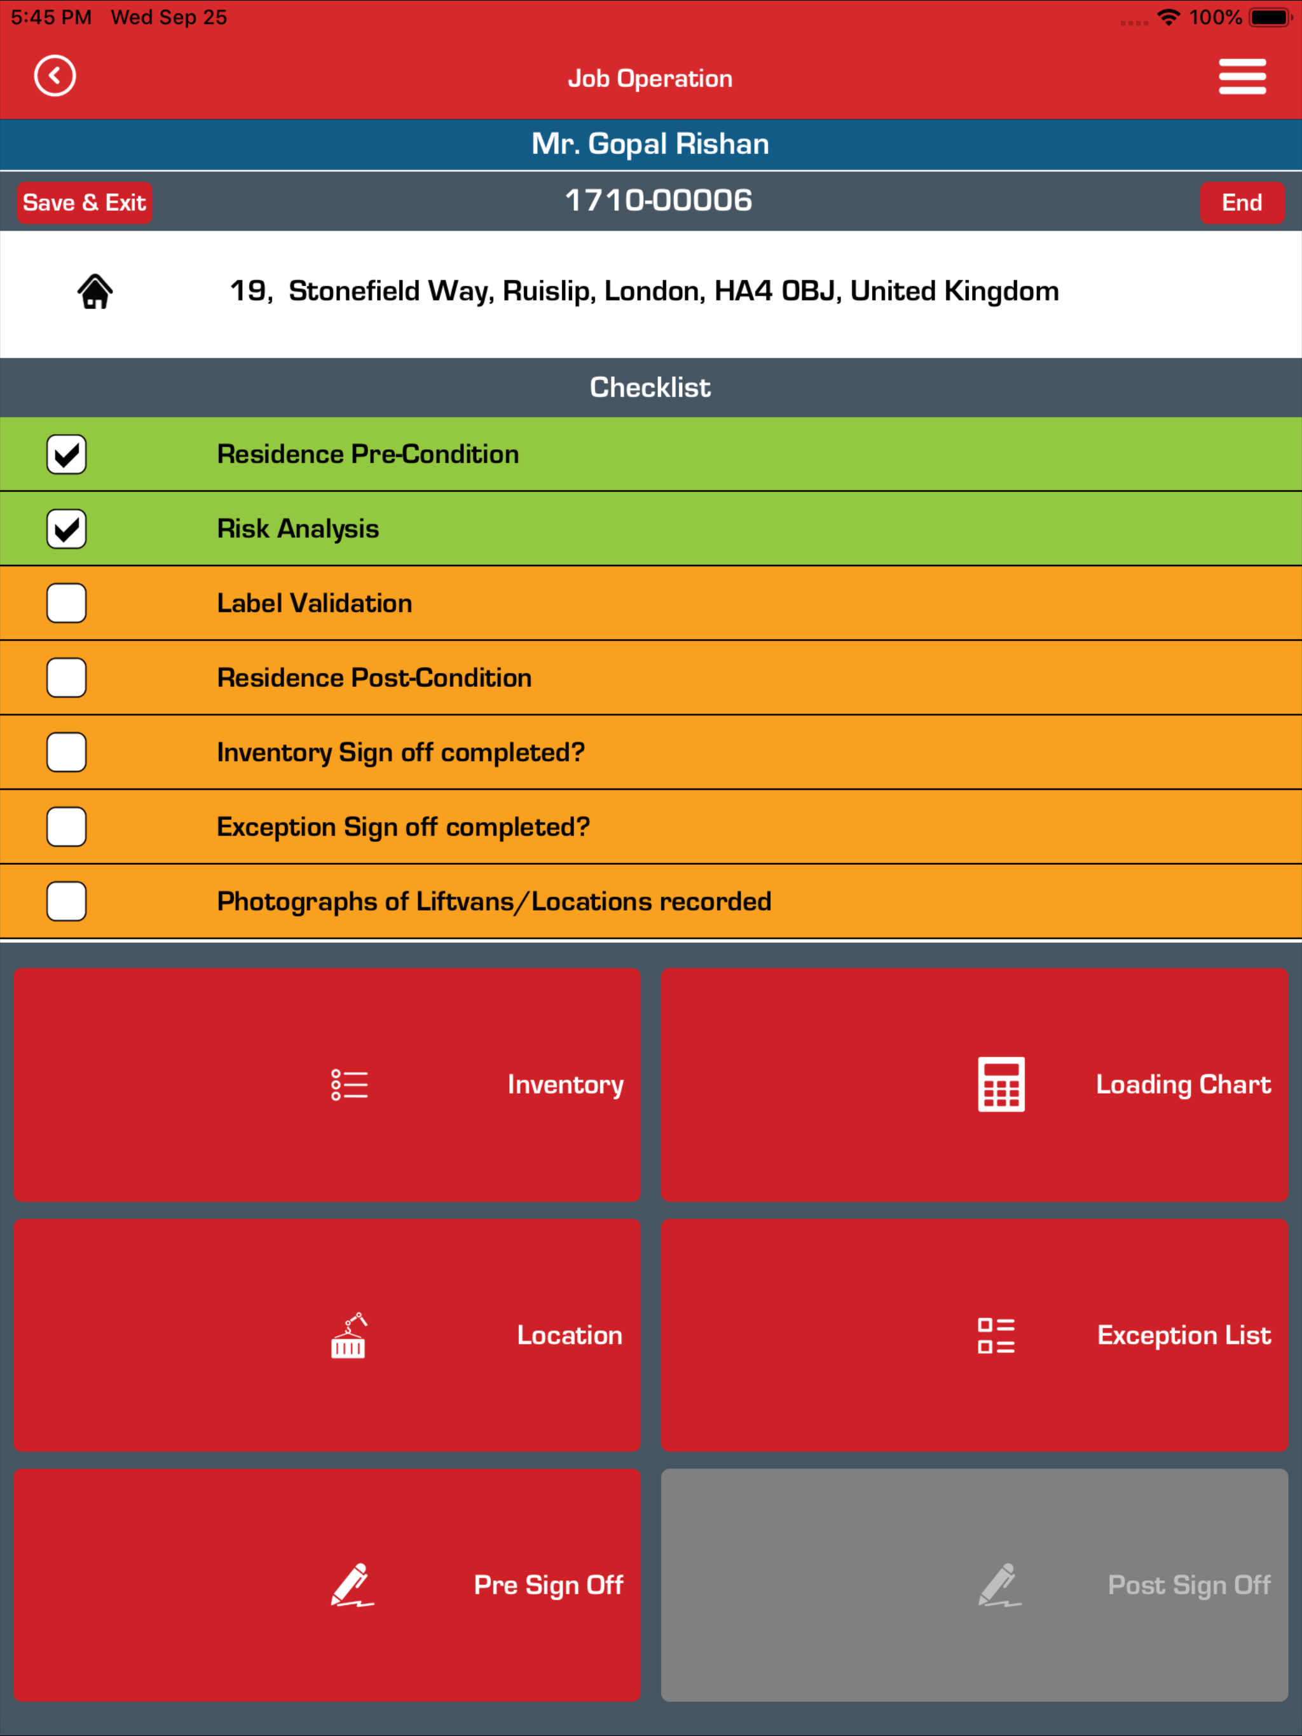Viewport: 1302px width, 1736px height.
Task: Tap the Location container crane icon
Action: 348,1335
